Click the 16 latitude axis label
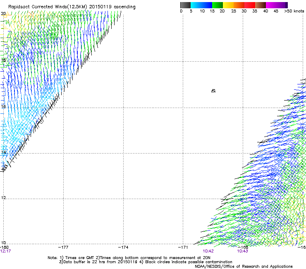This screenshot has width=306, height=269. tap(3, 106)
